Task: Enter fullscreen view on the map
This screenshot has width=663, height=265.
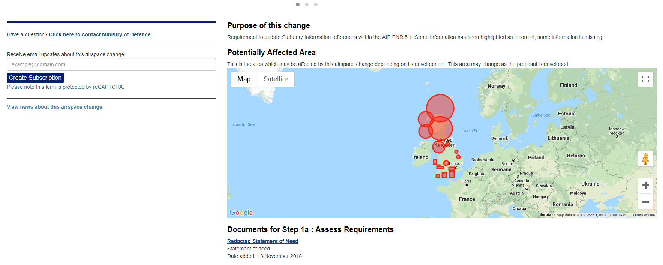Action: tap(645, 79)
